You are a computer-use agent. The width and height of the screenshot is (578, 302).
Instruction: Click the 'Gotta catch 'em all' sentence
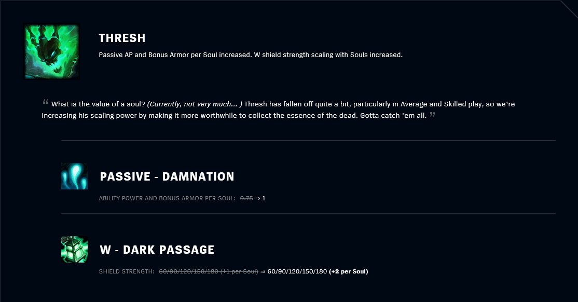click(x=393, y=115)
